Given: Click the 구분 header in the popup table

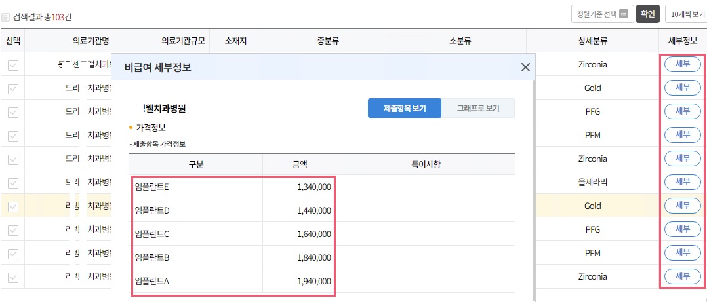Looking at the screenshot, I should coord(196,164).
